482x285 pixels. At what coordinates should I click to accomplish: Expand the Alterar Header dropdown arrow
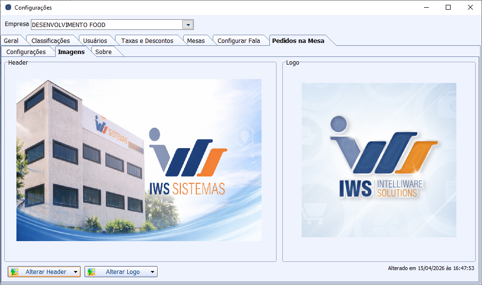click(75, 272)
